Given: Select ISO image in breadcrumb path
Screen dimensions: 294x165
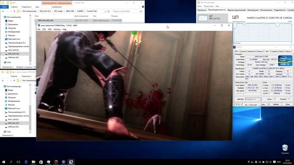Looking at the screenshot, I should click(x=58, y=11).
